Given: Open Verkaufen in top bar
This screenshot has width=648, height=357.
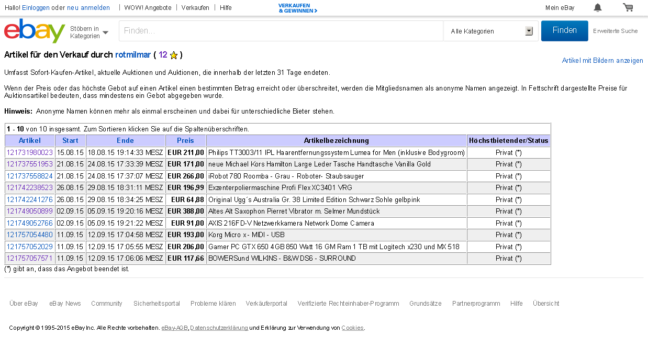Looking at the screenshot, I should click(x=195, y=8).
